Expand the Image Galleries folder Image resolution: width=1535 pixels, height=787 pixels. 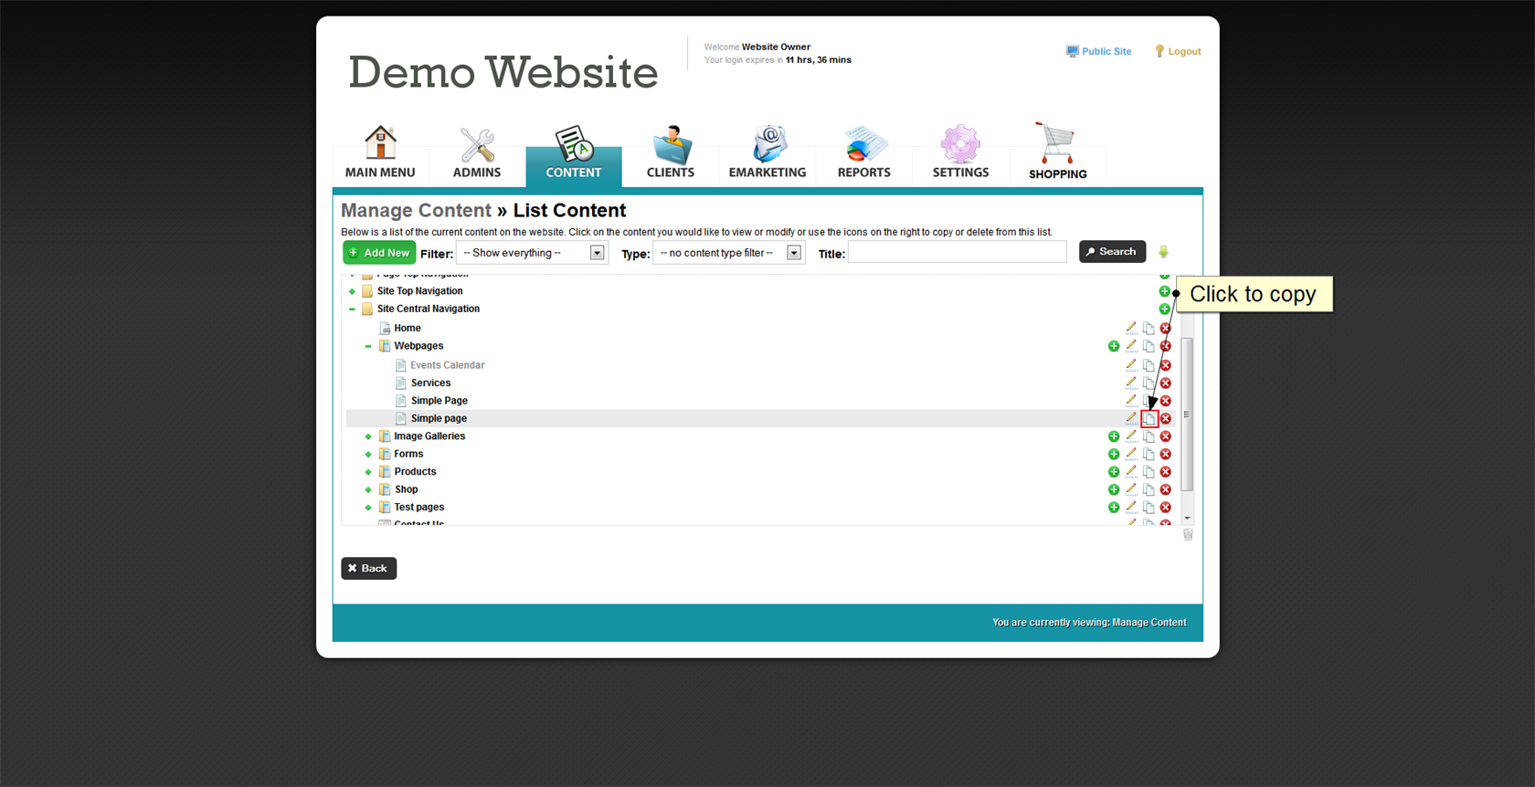tap(368, 436)
